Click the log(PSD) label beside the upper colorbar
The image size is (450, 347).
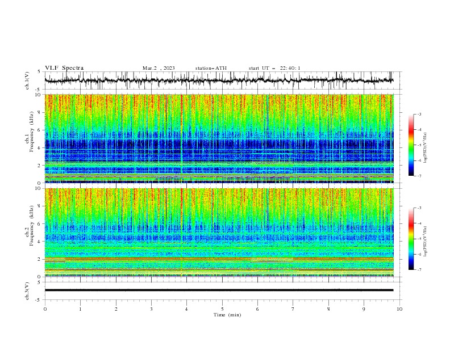(426, 148)
